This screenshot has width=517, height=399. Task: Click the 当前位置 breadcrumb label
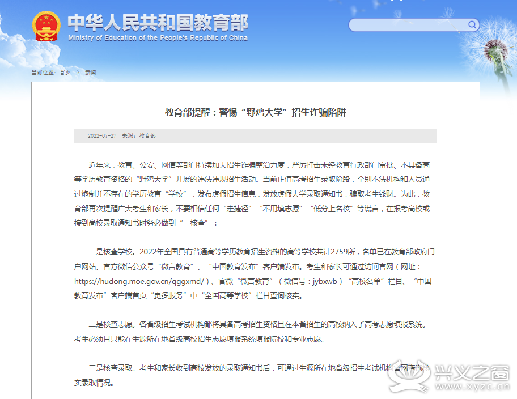[44, 72]
